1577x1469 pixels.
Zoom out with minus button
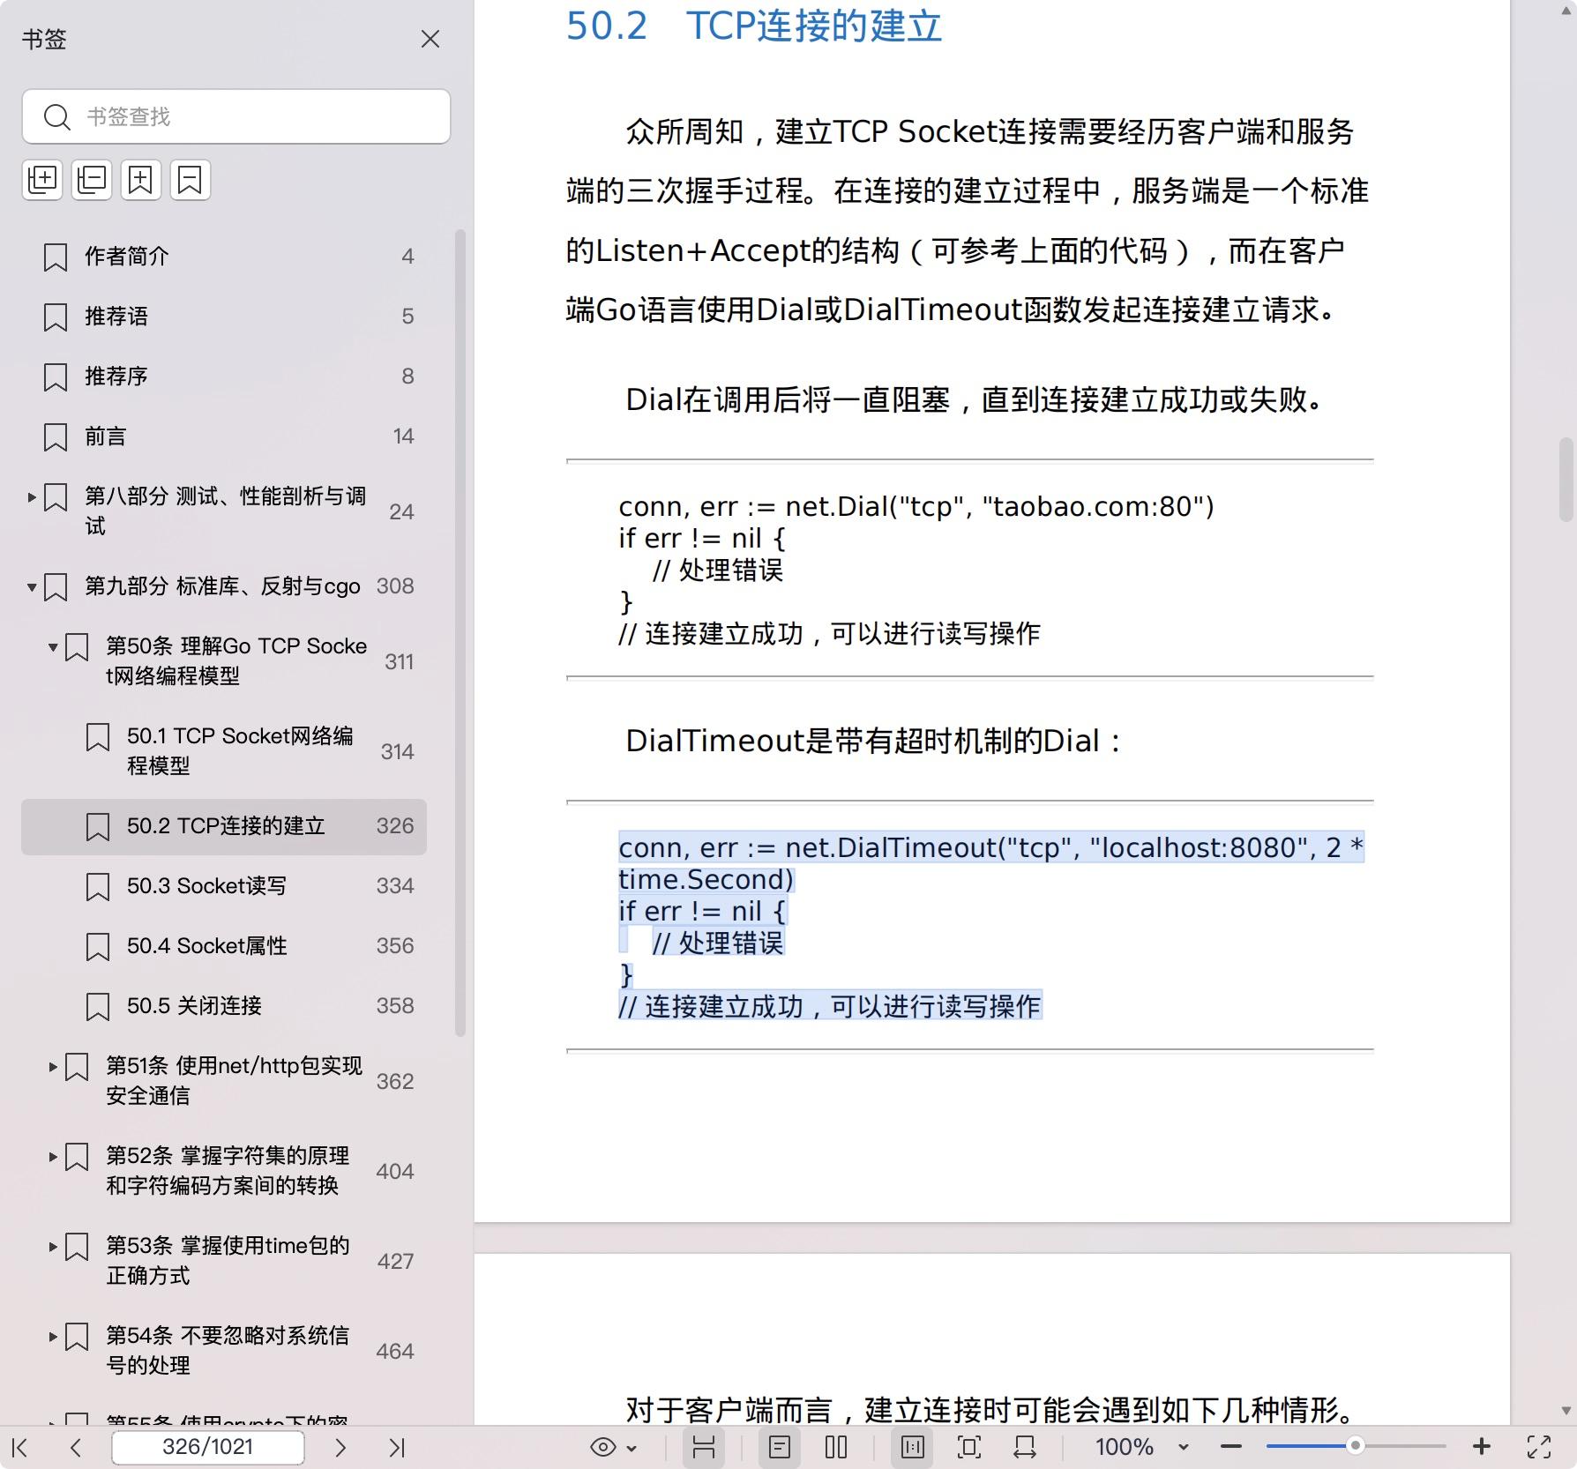(1231, 1447)
